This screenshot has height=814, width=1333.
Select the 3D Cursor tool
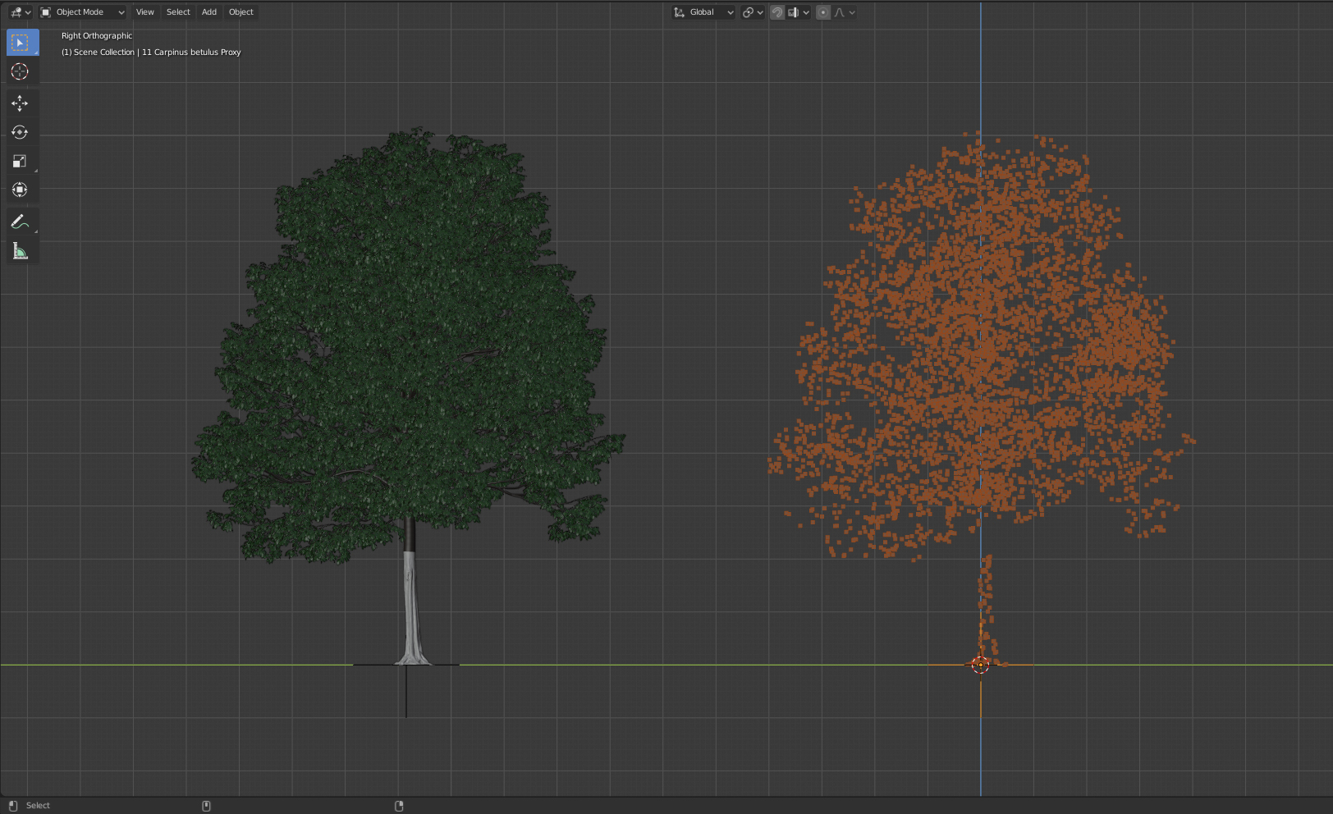(x=21, y=72)
